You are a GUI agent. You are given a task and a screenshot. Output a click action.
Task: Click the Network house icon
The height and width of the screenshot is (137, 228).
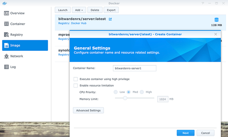[7, 56]
